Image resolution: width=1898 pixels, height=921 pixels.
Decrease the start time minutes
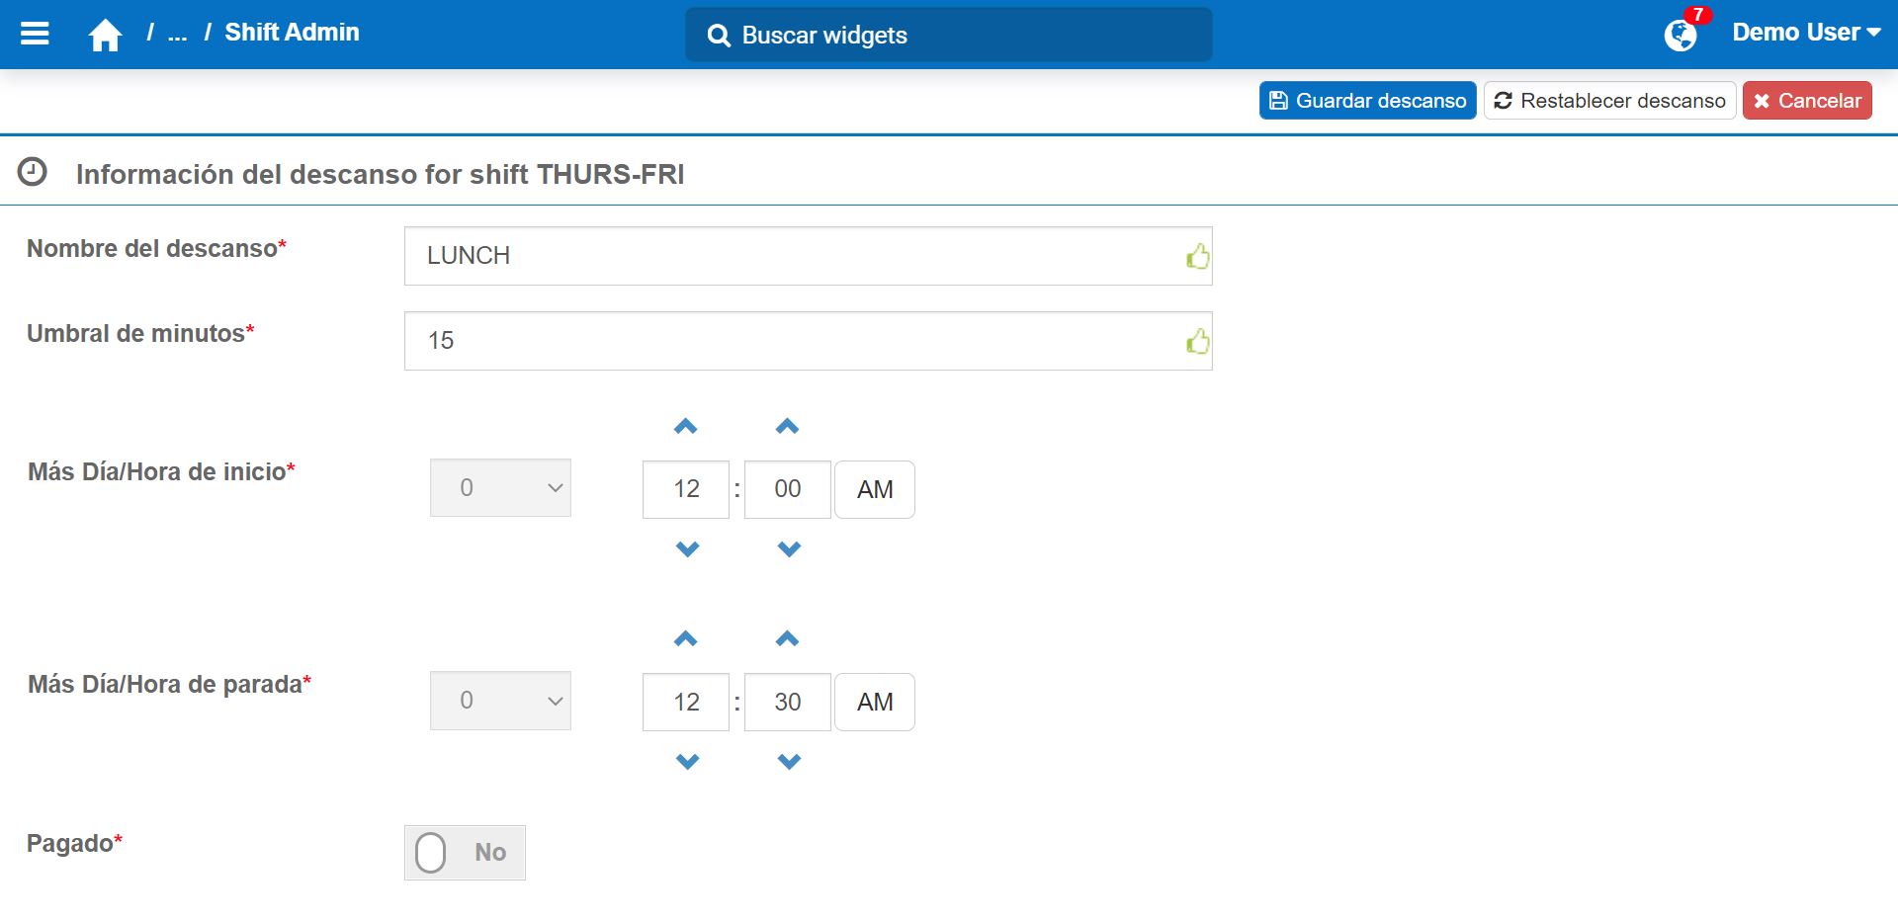click(789, 549)
